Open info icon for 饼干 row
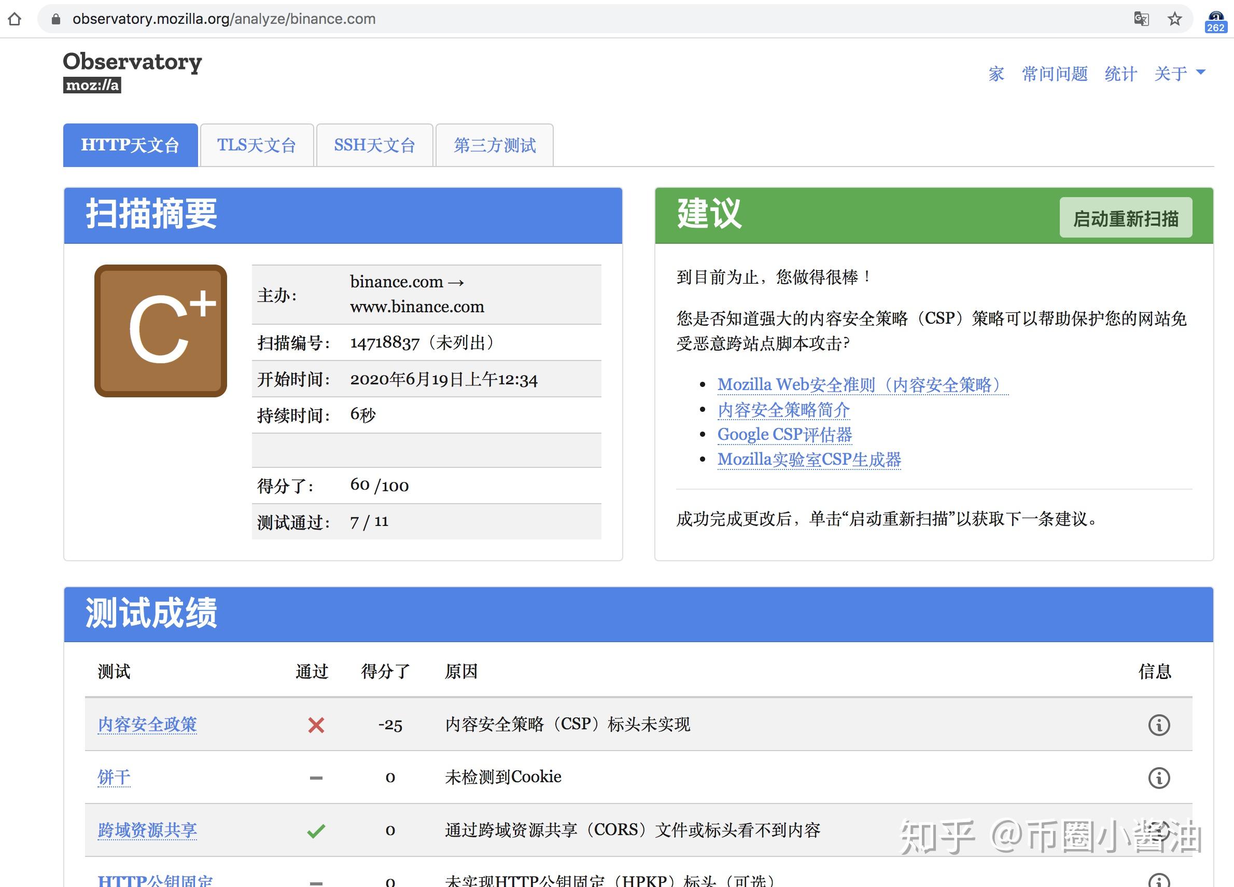The width and height of the screenshot is (1234, 887). (x=1159, y=778)
